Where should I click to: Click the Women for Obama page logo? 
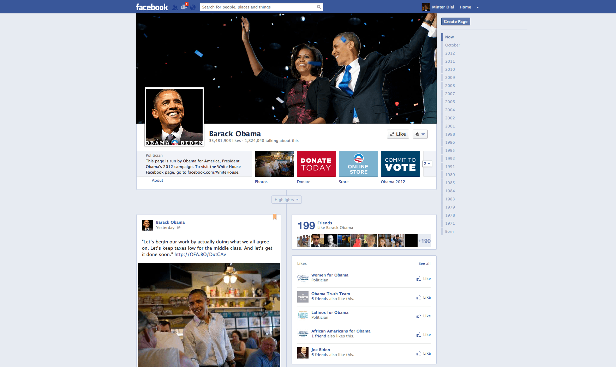[x=303, y=278]
